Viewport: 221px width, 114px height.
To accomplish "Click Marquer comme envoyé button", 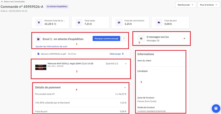I will click(x=106, y=39).
